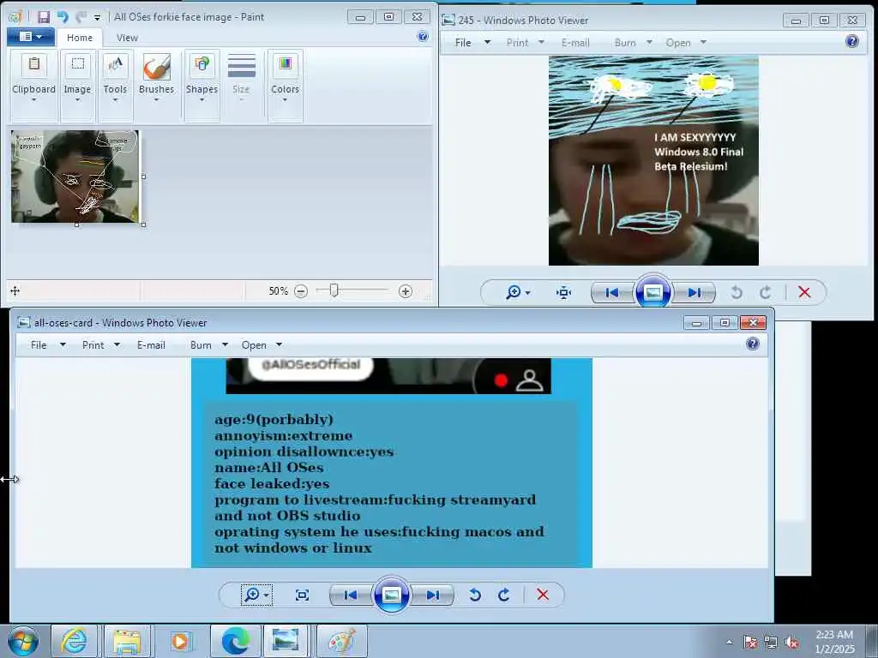Image resolution: width=878 pixels, height=658 pixels.
Task: Open help in the 245 Photo Viewer window
Action: tap(851, 41)
